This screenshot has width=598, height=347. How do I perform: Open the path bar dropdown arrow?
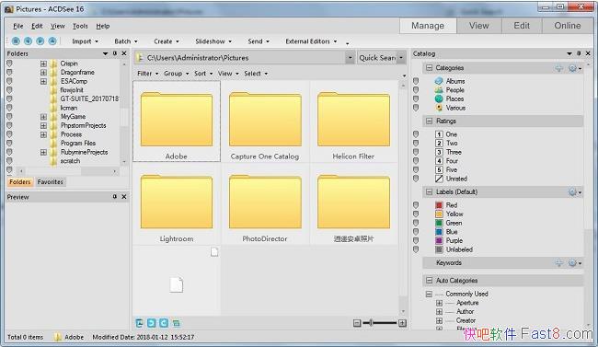(350, 58)
